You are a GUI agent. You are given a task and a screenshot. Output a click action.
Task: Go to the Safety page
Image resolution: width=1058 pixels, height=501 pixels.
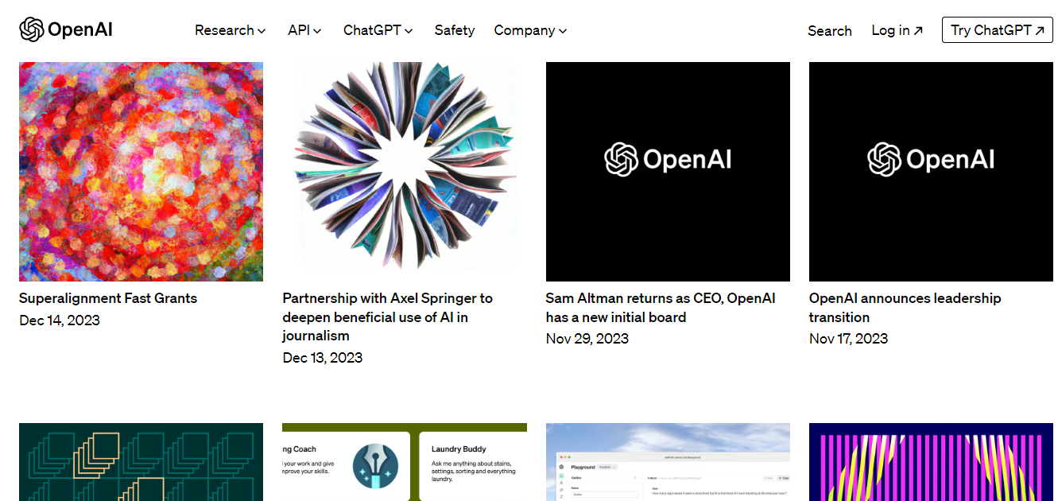(x=454, y=30)
